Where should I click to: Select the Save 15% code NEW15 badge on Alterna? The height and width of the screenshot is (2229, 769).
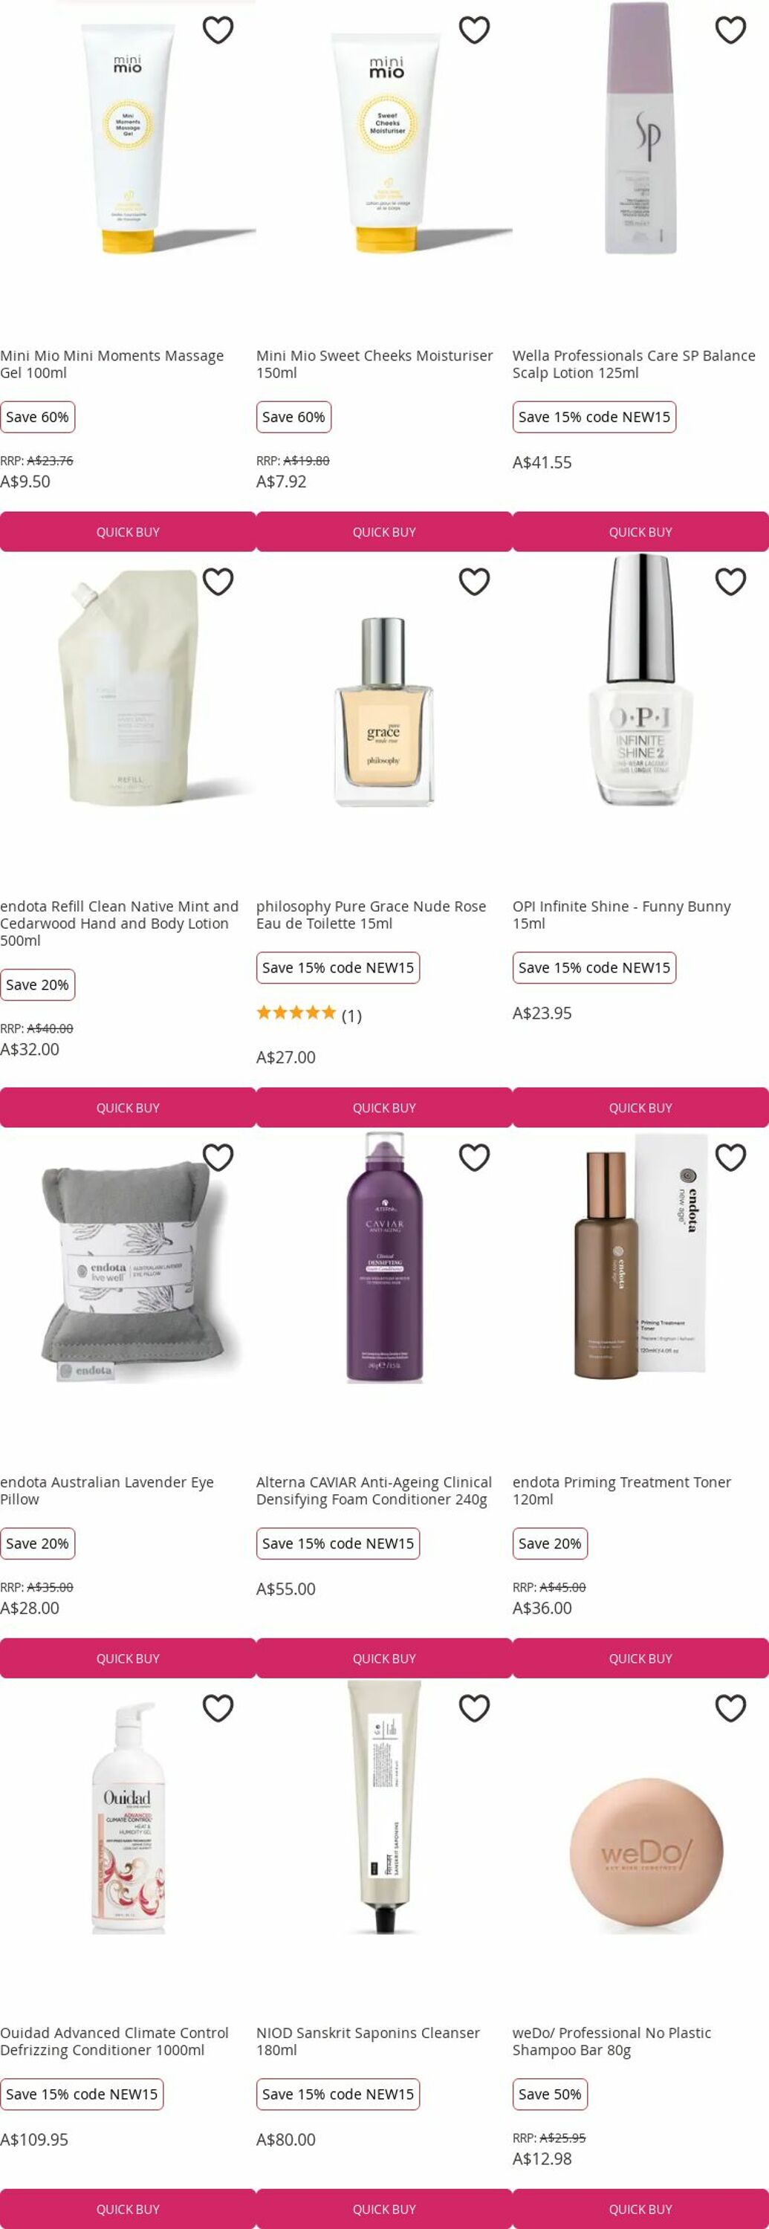337,1542
